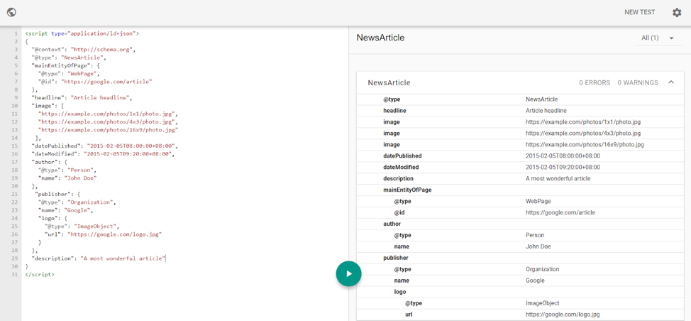
Task: Click value 'A most wonderful article' in results
Action: pyautogui.click(x=558, y=178)
